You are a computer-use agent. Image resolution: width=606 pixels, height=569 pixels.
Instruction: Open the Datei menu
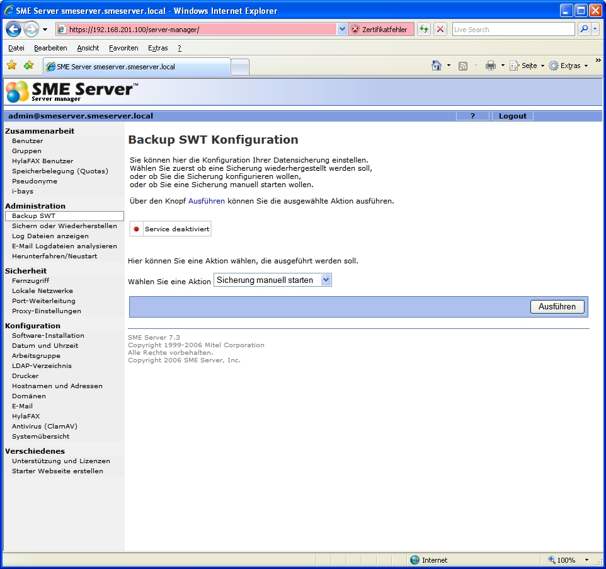(16, 48)
